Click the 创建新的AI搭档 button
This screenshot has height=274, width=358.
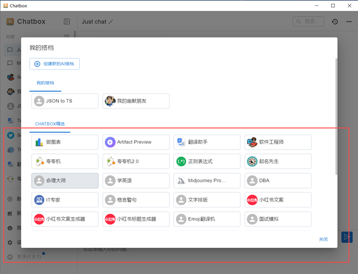pyautogui.click(x=54, y=64)
